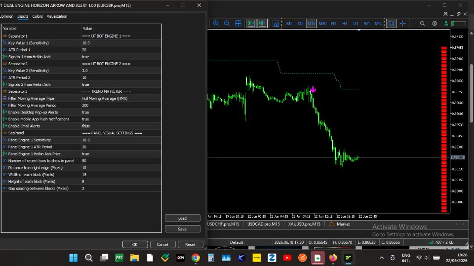The image size is (474, 266).
Task: Open the FBS app from taskbar
Action: [119, 258]
